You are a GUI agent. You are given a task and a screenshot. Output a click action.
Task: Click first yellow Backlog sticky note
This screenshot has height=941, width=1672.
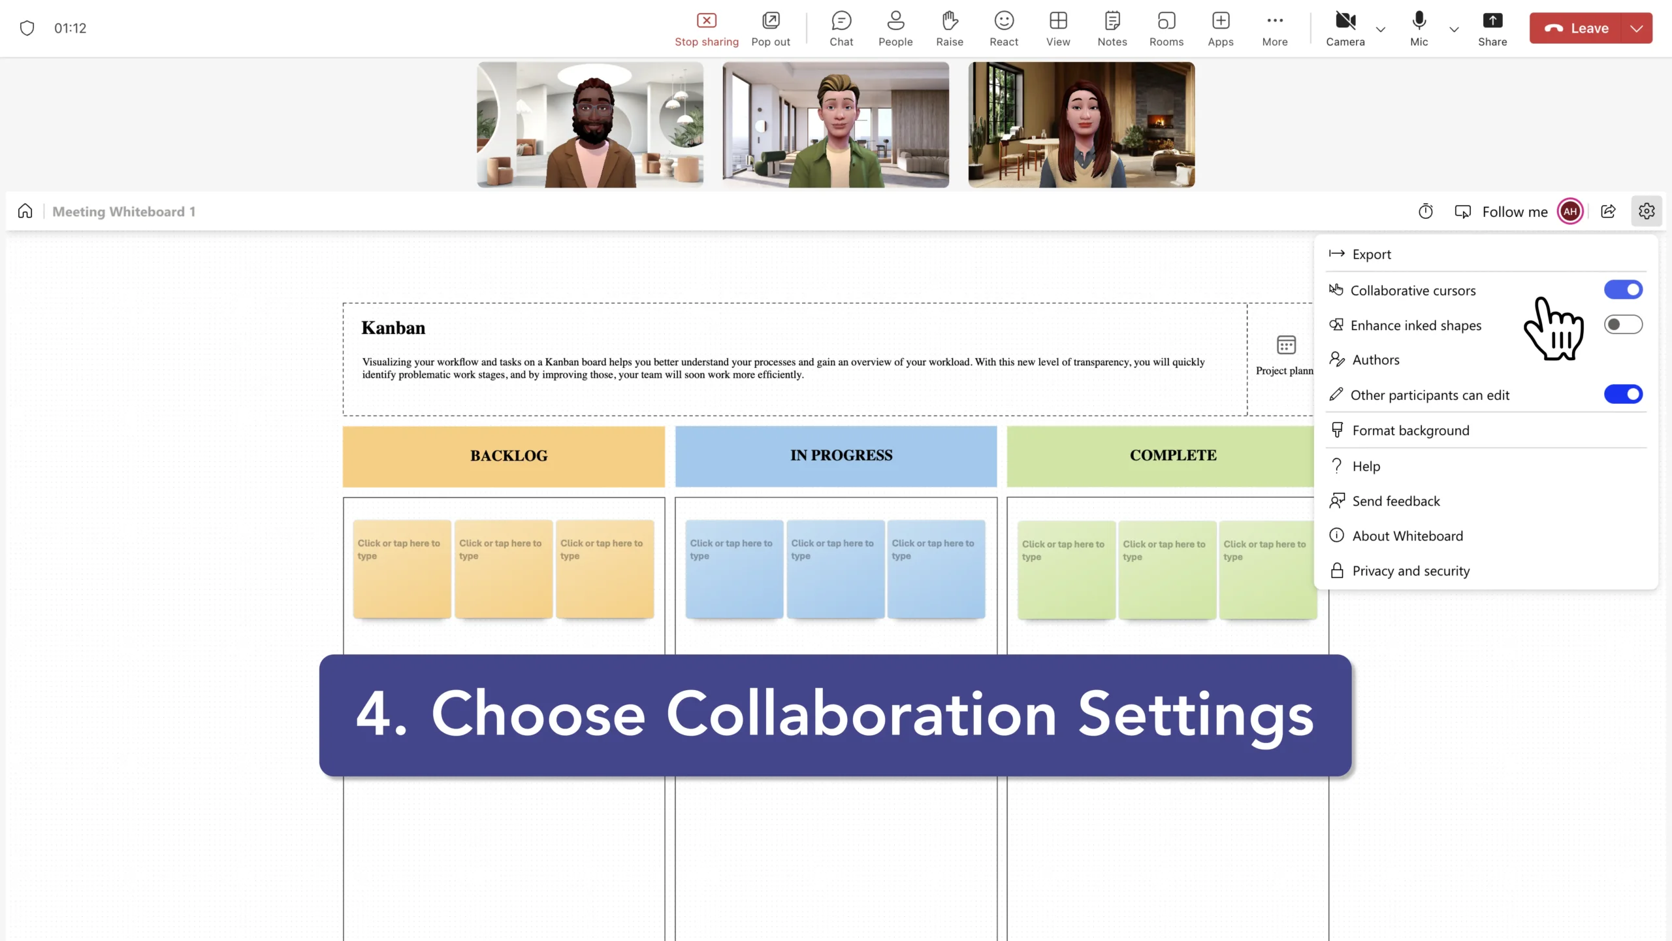click(x=402, y=569)
